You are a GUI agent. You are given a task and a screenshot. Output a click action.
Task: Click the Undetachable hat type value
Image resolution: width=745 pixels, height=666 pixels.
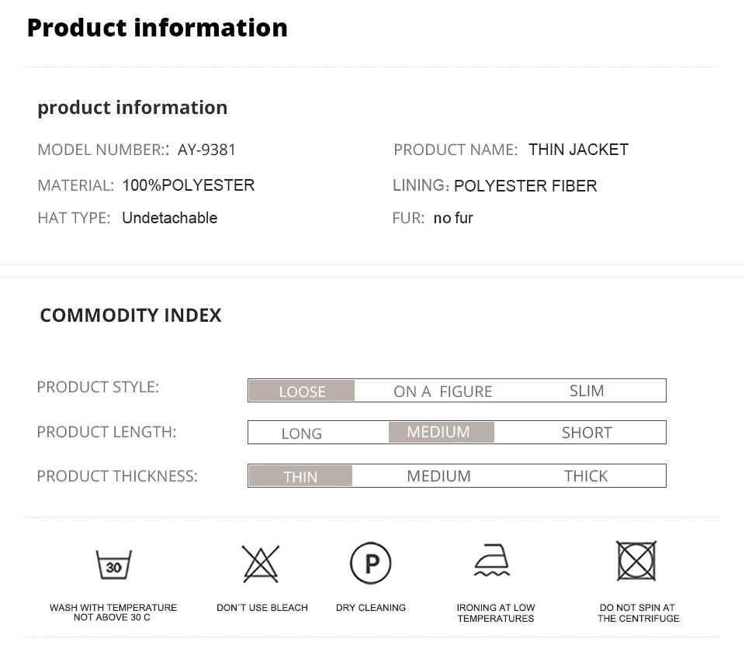(170, 218)
